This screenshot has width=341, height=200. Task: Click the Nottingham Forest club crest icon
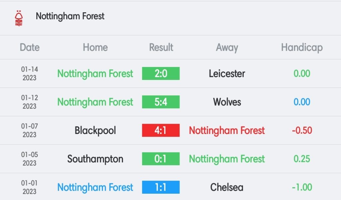coord(19,18)
